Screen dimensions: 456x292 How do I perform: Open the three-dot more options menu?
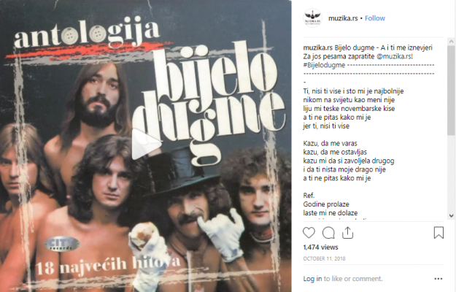(438, 279)
